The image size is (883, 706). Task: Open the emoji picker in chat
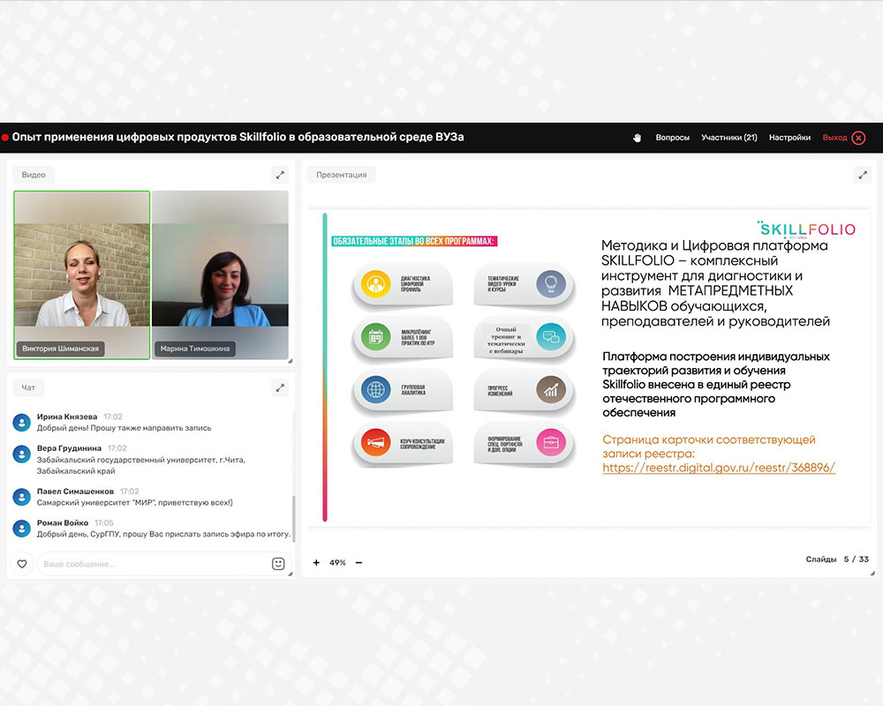click(x=278, y=564)
